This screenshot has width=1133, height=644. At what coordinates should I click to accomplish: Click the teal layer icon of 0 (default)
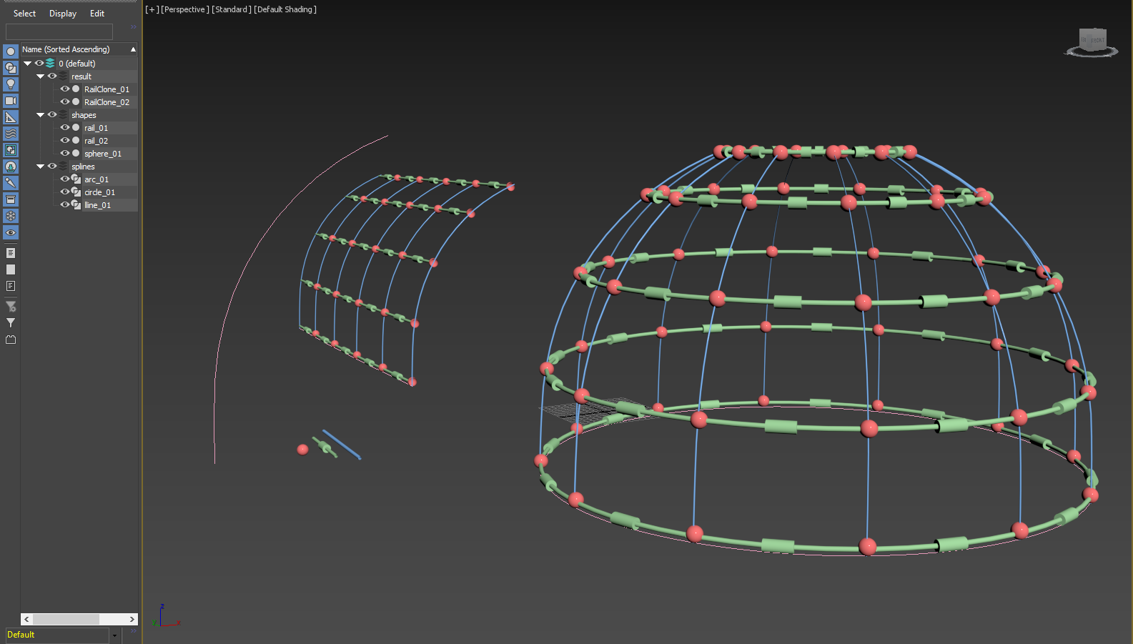click(x=50, y=64)
